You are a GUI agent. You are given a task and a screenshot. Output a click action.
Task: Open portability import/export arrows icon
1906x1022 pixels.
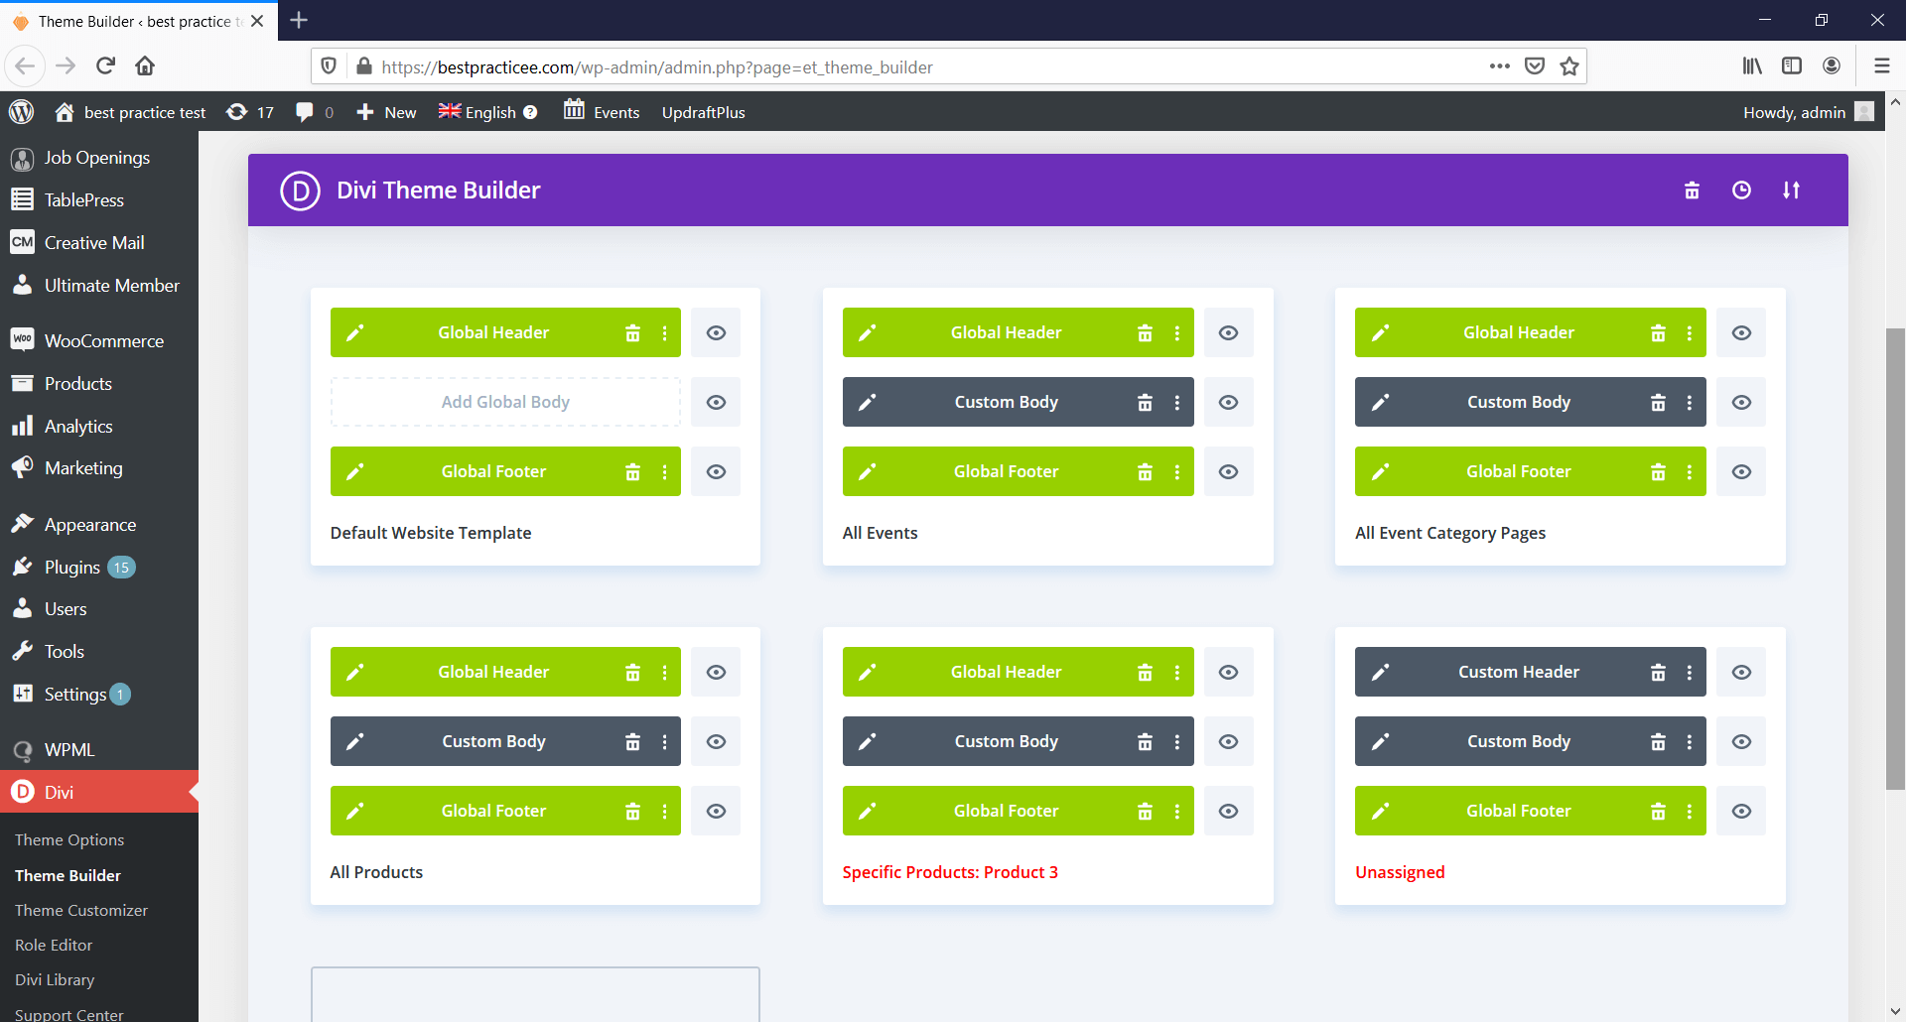tap(1791, 191)
